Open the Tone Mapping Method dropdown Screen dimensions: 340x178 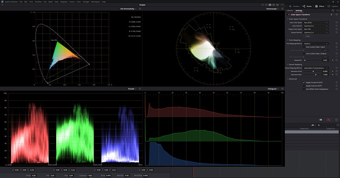tap(315, 44)
